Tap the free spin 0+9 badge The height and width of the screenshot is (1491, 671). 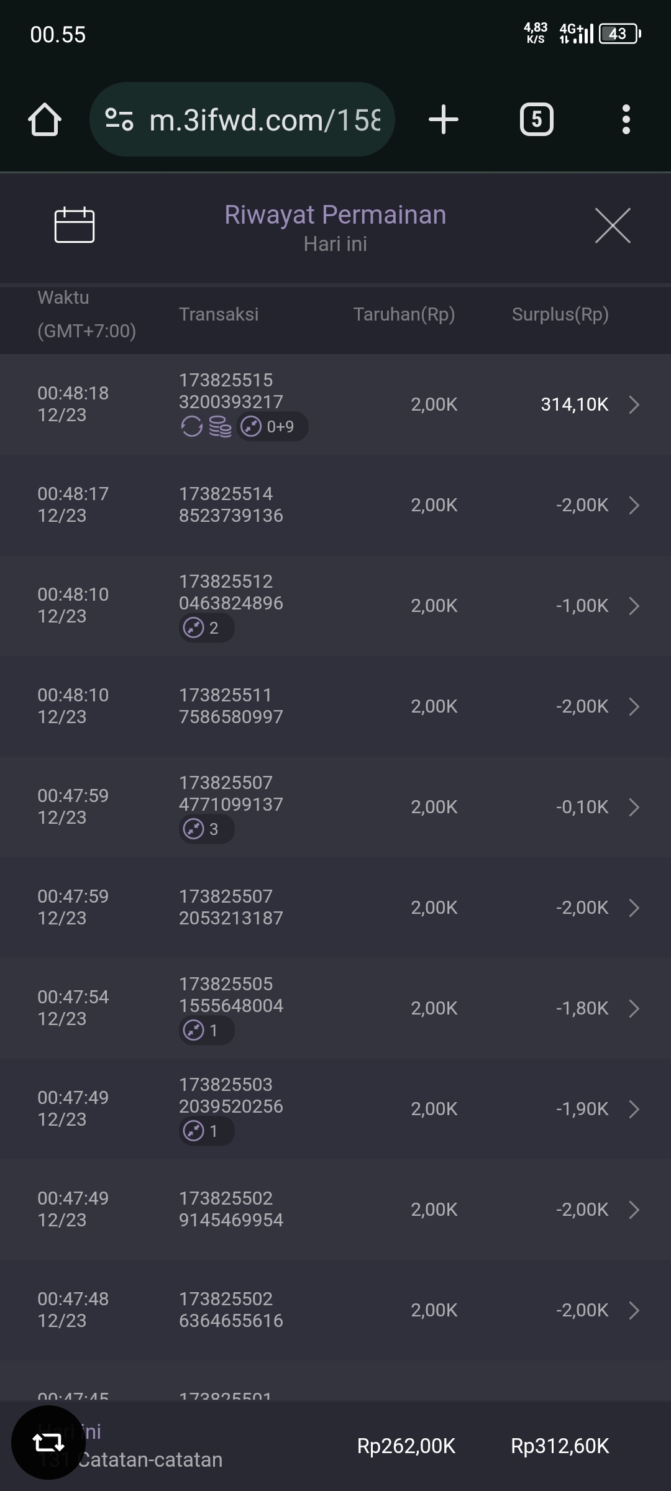click(272, 427)
